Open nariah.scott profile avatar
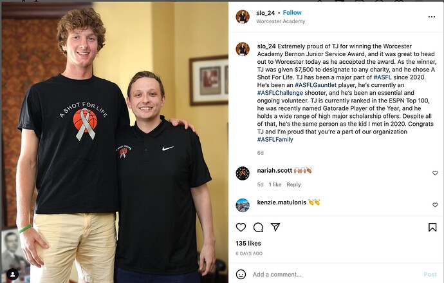The width and height of the screenshot is (444, 283). (243, 173)
